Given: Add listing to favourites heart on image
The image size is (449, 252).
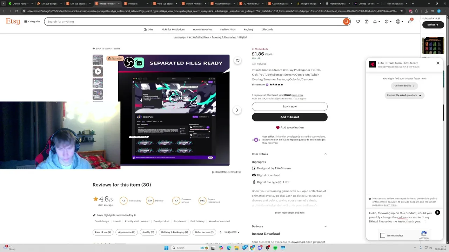Looking at the screenshot, I should (x=237, y=61).
